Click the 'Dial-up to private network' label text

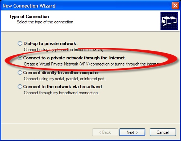[x=50, y=44]
